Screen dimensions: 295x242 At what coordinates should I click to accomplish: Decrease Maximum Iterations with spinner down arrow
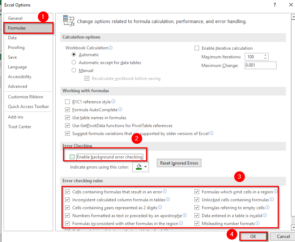[265, 58]
